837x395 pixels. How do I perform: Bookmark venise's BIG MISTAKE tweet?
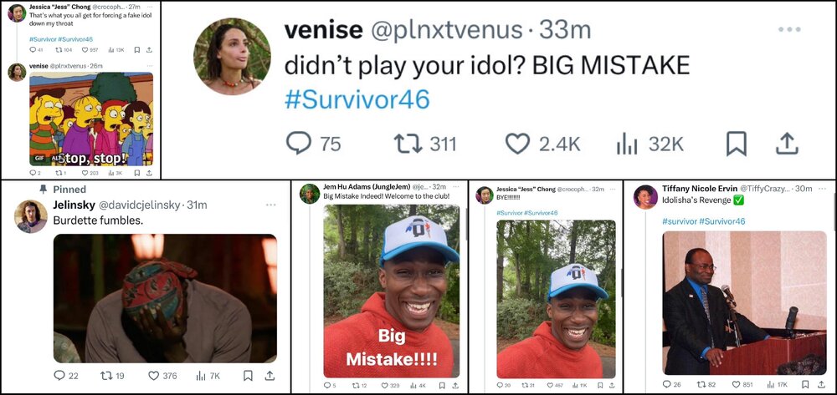736,144
